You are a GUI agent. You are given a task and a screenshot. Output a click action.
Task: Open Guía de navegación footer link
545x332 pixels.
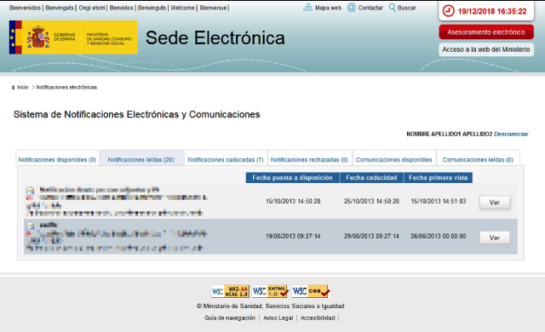pyautogui.click(x=230, y=318)
